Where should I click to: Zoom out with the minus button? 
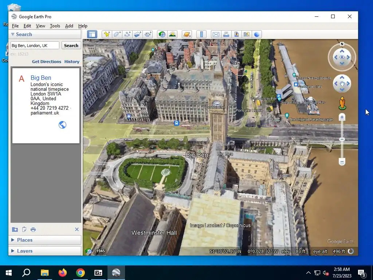342,162
